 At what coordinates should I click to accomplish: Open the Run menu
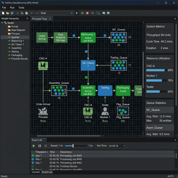[x=12, y=8]
